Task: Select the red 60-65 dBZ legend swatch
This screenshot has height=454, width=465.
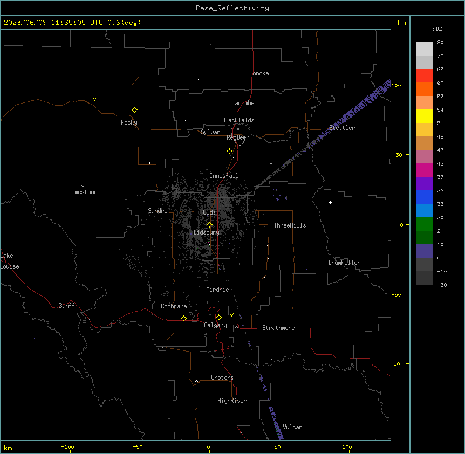Action: tap(424, 75)
